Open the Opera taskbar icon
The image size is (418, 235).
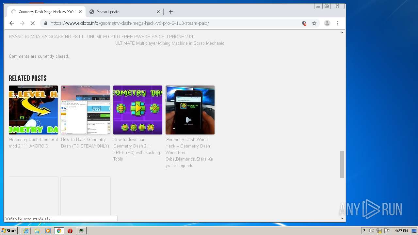(x=70, y=231)
